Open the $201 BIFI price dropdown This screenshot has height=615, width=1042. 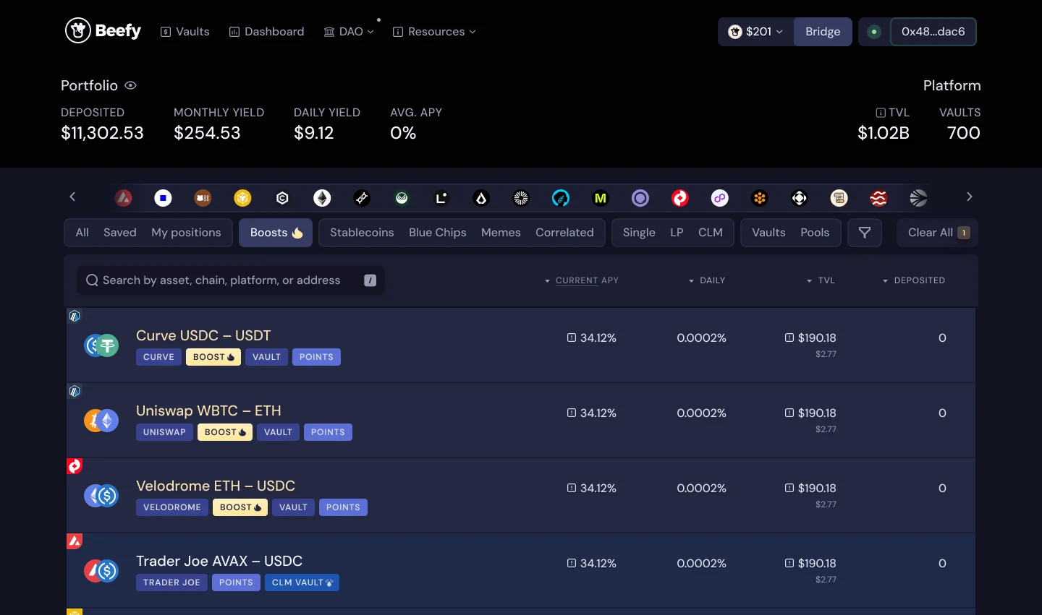[x=756, y=32]
